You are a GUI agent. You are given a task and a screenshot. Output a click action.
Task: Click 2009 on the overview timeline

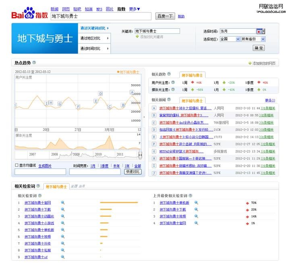click(76, 154)
